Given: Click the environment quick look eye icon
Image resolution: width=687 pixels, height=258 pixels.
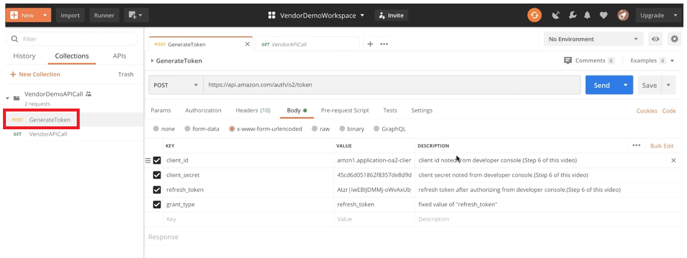Looking at the screenshot, I should (655, 39).
